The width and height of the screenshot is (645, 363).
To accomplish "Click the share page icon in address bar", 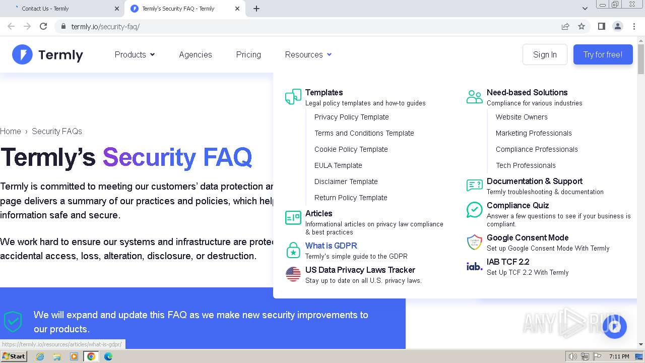I will point(565,26).
